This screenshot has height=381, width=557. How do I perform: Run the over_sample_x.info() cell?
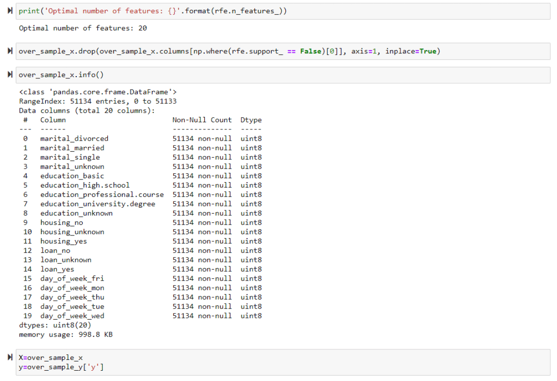tap(10, 75)
